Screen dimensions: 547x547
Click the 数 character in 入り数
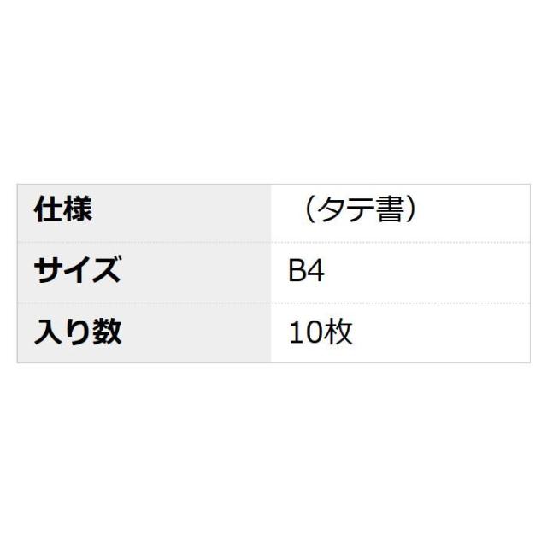(107, 332)
